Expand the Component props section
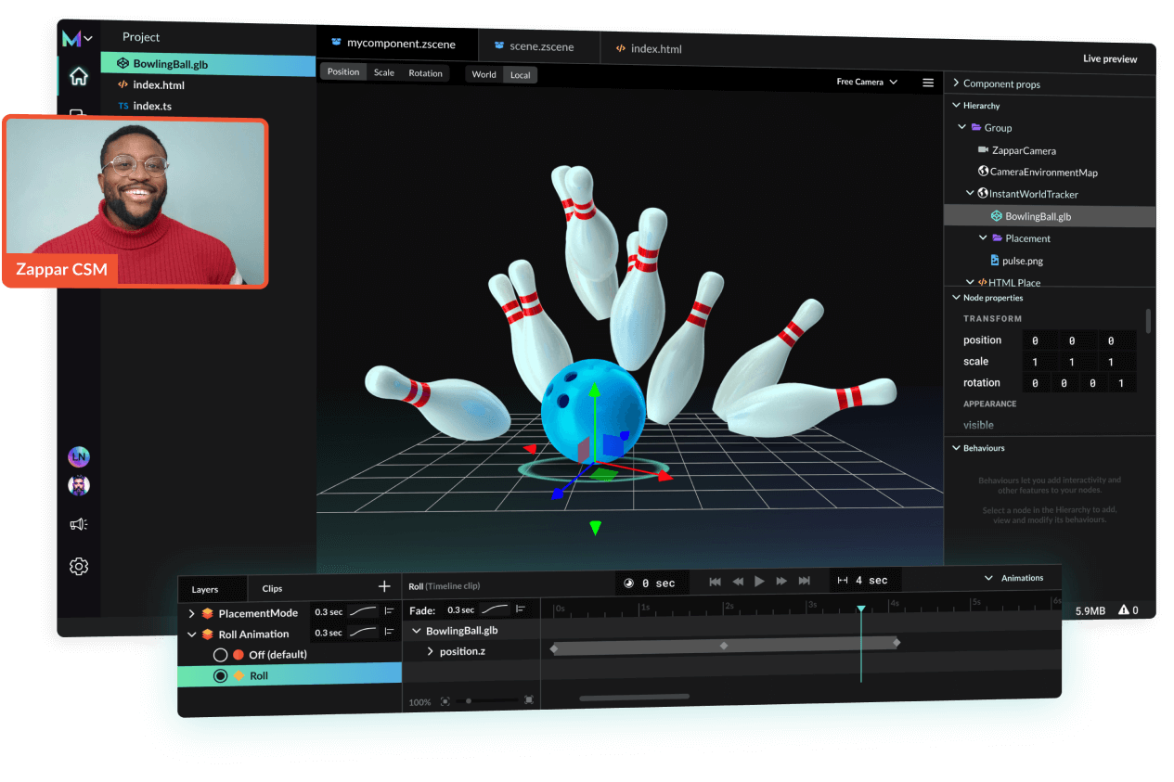The image size is (1174, 782). 956,83
